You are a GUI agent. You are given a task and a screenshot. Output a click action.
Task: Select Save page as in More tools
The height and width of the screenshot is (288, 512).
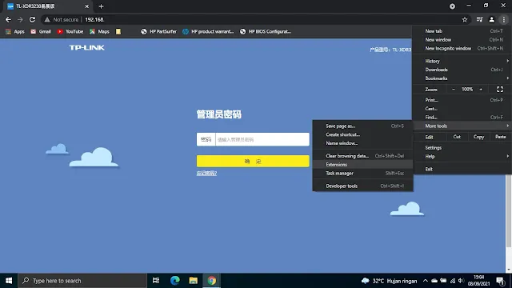[362, 126]
